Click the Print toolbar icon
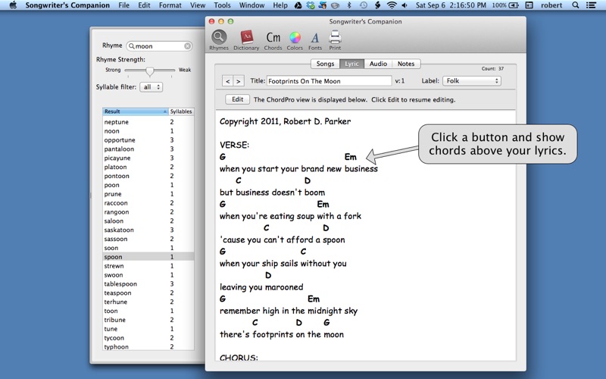 (x=335, y=40)
